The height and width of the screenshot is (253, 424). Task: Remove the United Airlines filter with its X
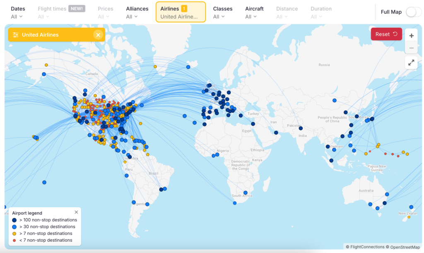pos(98,35)
